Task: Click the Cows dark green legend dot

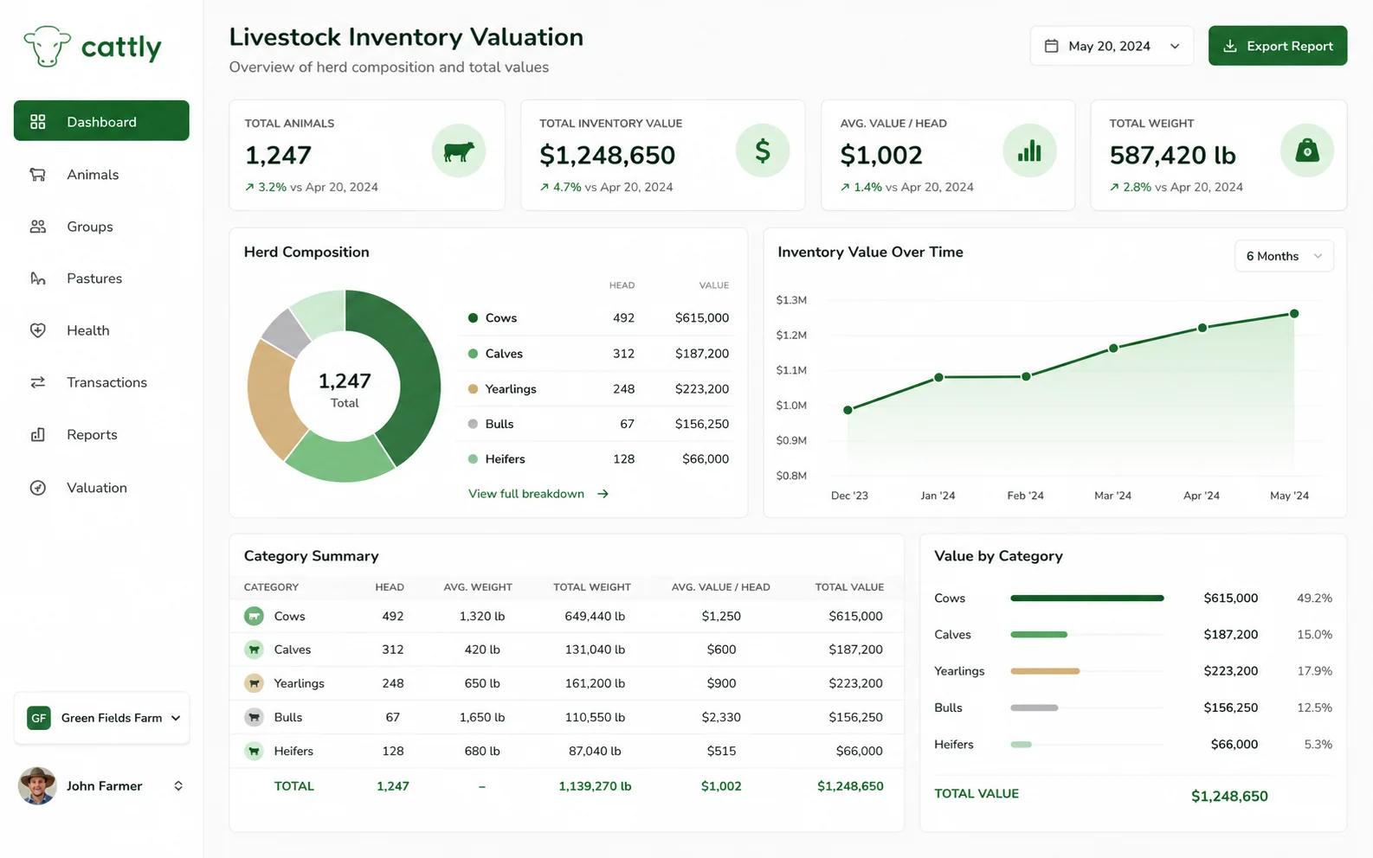Action: pos(473,318)
